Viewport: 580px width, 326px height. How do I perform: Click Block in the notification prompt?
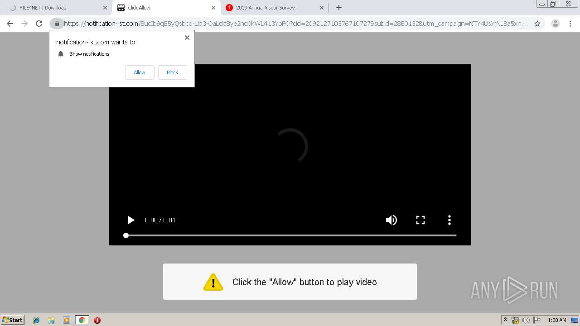(x=172, y=72)
